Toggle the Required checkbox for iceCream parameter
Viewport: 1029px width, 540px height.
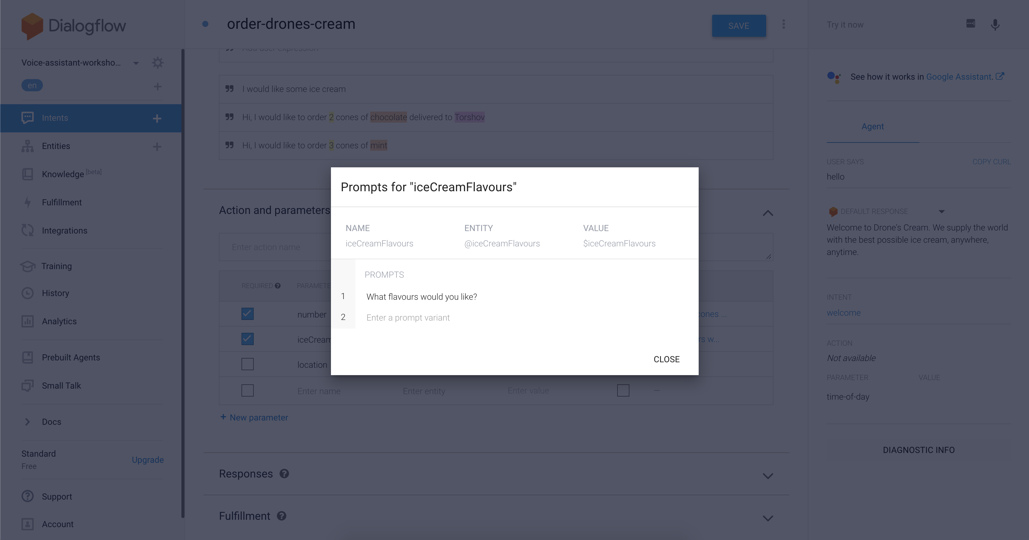pos(247,338)
